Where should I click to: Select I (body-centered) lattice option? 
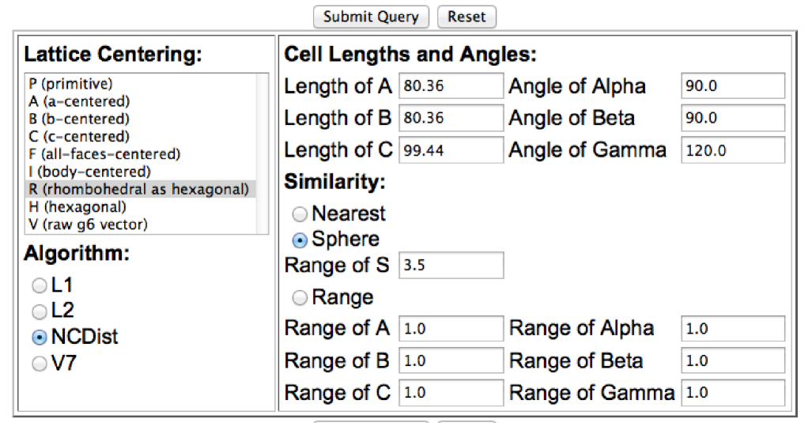pyautogui.click(x=89, y=172)
